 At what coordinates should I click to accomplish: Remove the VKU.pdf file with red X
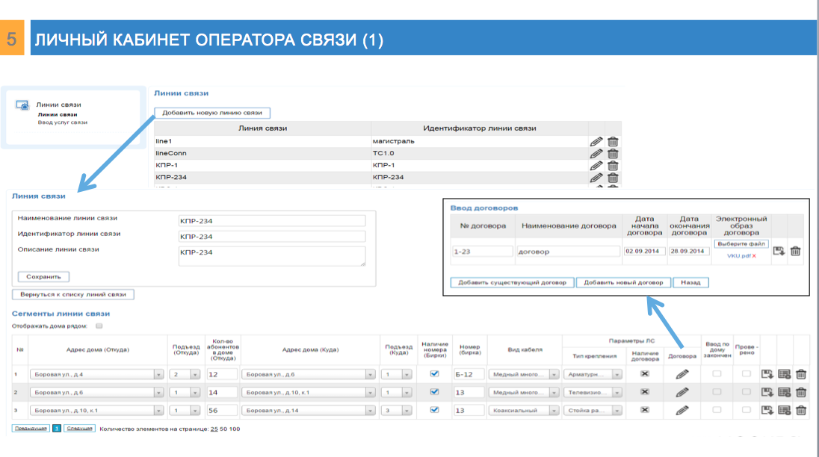[x=753, y=256]
